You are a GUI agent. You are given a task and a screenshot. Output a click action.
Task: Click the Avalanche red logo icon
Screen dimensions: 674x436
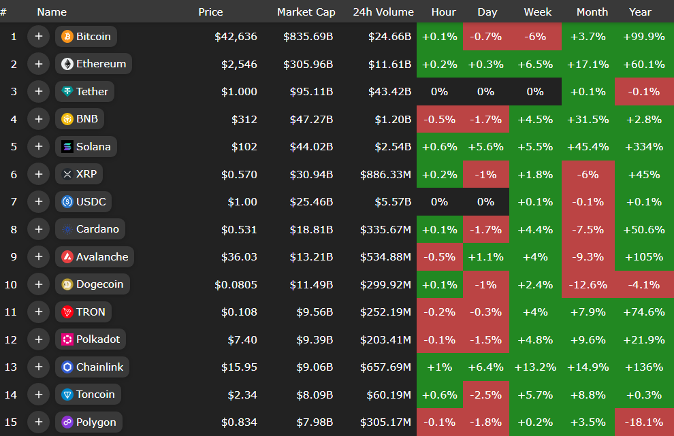click(x=67, y=257)
